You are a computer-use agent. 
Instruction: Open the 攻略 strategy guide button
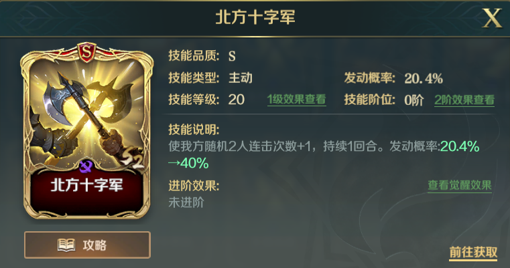pos(87,245)
